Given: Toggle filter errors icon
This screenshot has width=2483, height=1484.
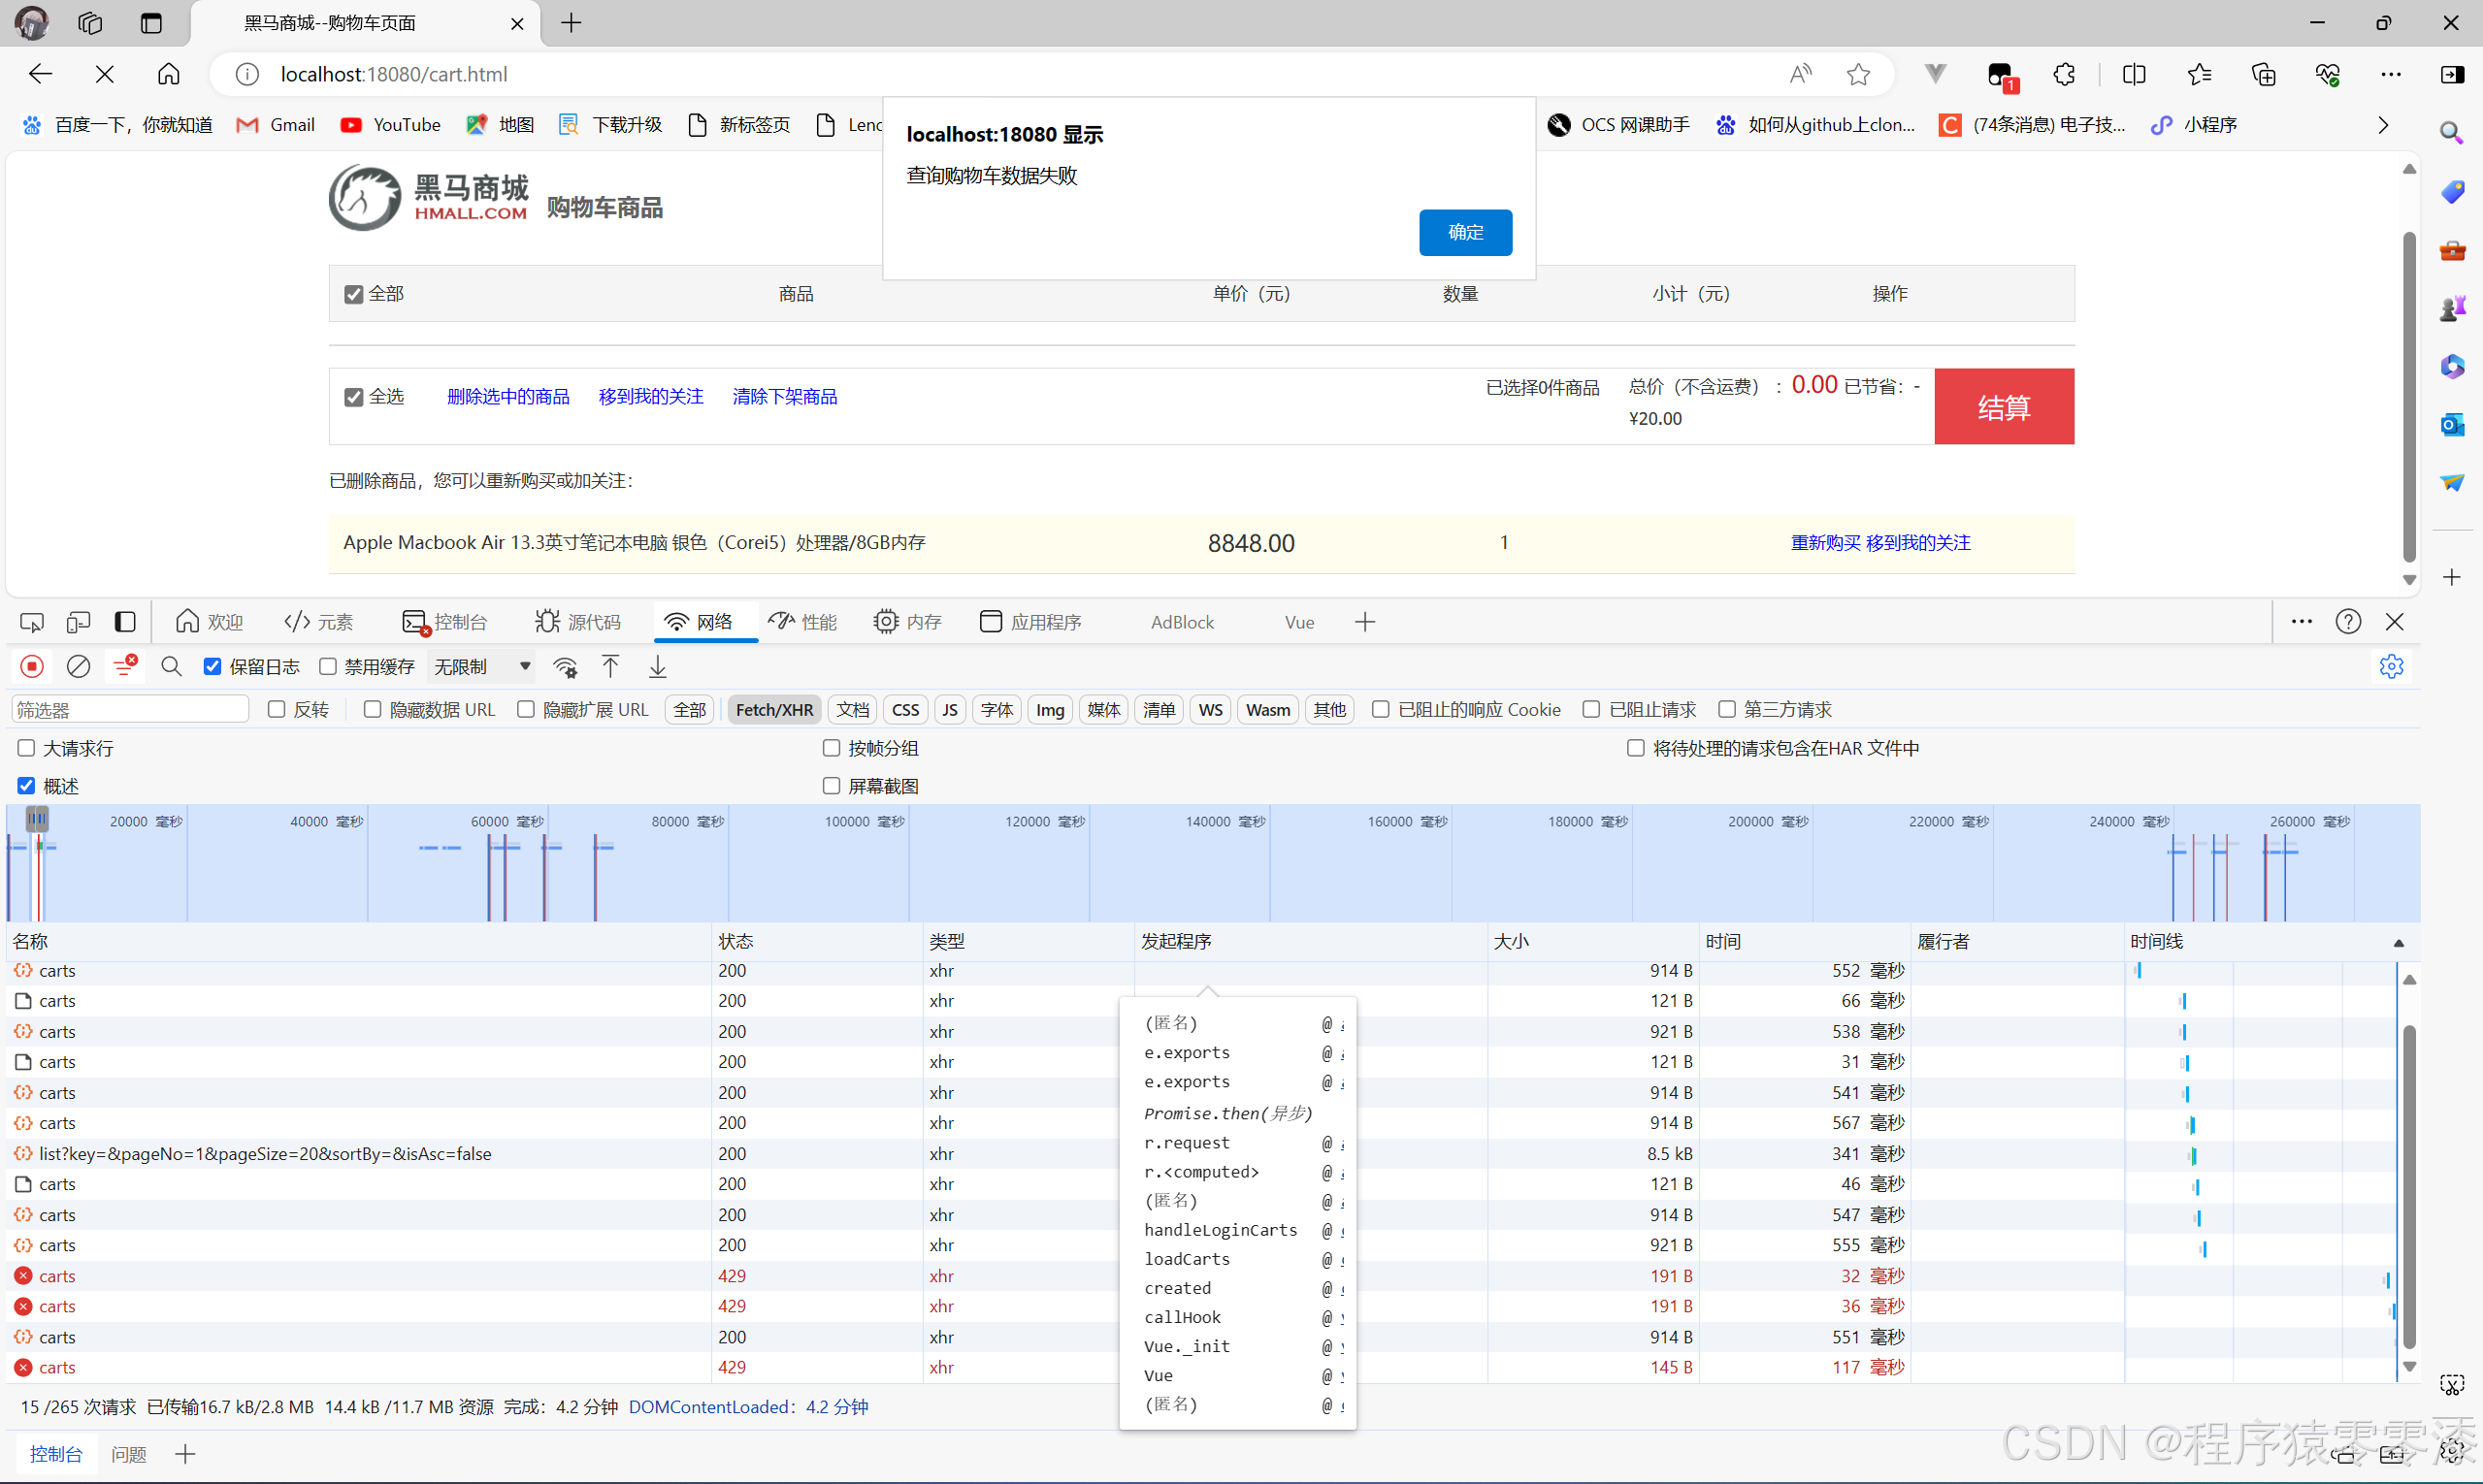Looking at the screenshot, I should (x=125, y=666).
